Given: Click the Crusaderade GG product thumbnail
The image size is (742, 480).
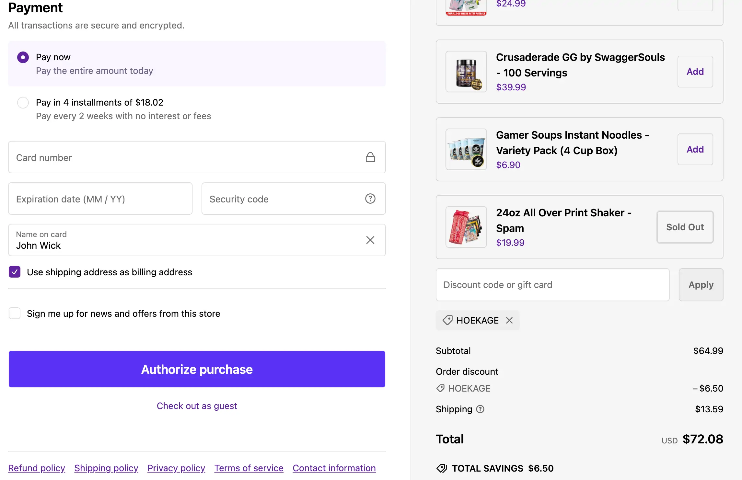Looking at the screenshot, I should (466, 72).
